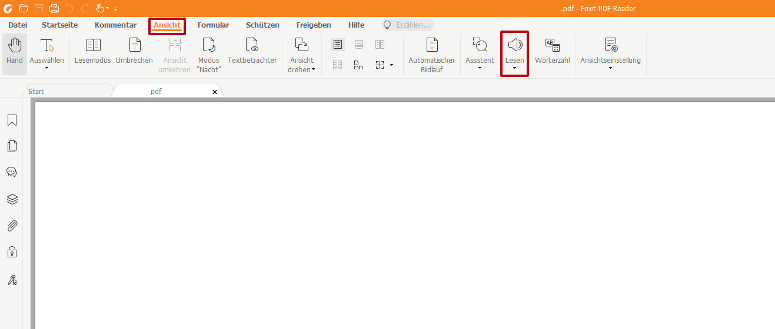The width and height of the screenshot is (775, 329).
Task: Start Automatischer Bildlauf auto scroll
Action: 432,55
